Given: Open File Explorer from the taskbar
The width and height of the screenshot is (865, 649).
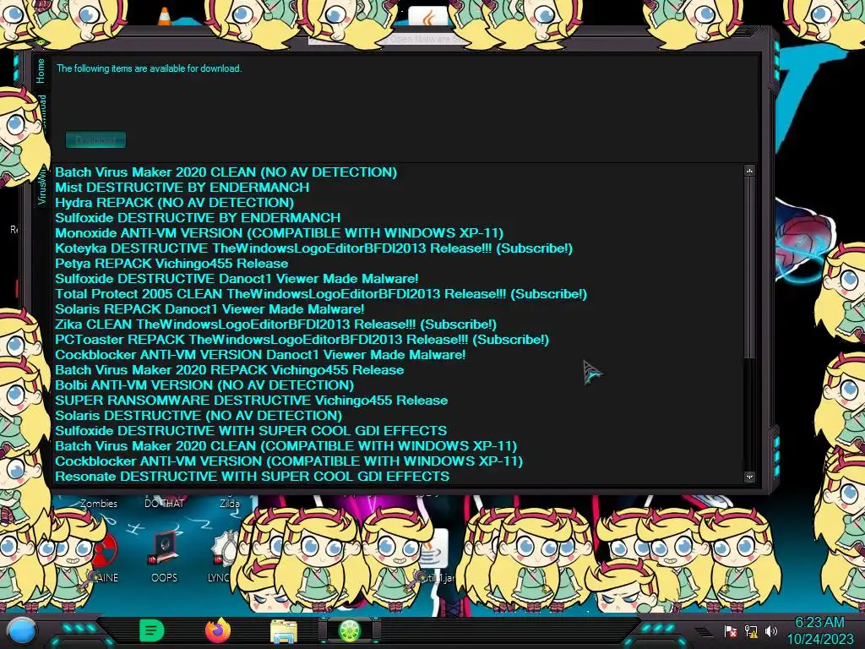Looking at the screenshot, I should pos(284,631).
